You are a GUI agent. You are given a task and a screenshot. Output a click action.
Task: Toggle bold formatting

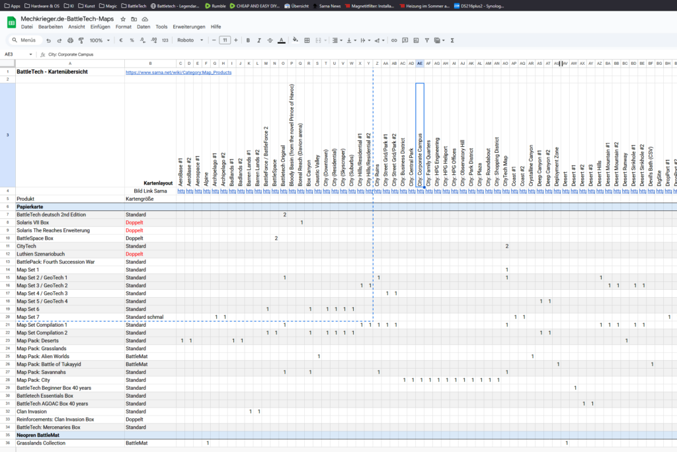coord(248,40)
